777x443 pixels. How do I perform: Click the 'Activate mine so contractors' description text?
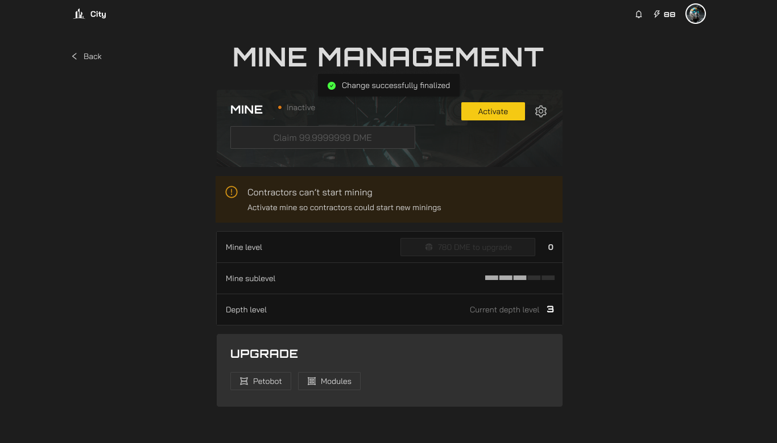coord(344,207)
